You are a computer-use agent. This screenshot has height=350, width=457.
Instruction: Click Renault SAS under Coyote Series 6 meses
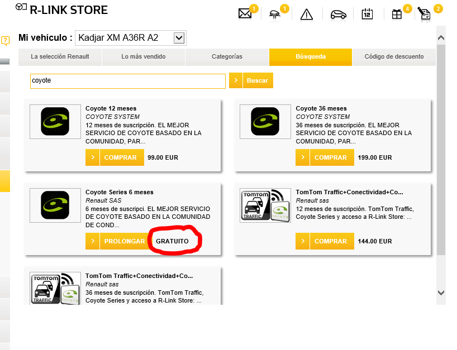tap(103, 200)
